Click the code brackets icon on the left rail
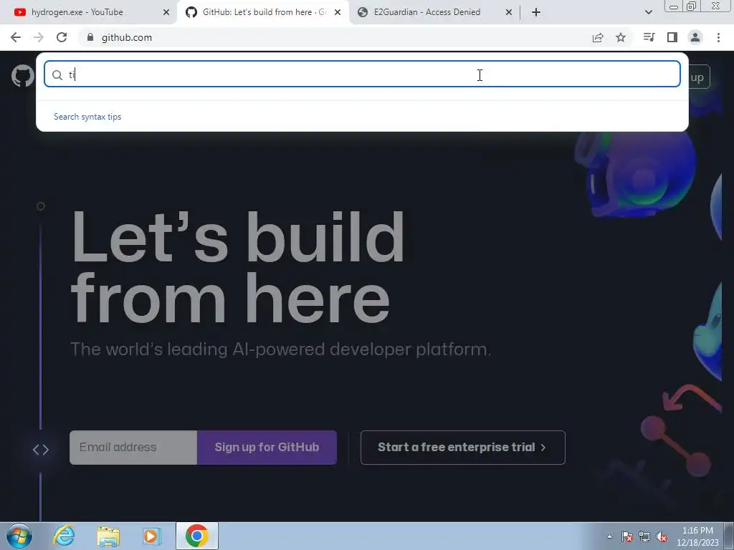This screenshot has width=734, height=550. coord(41,450)
